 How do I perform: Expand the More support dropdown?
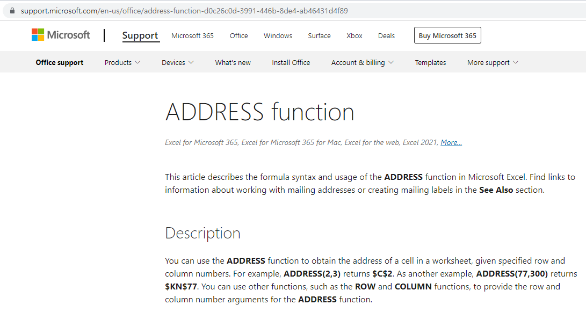493,62
